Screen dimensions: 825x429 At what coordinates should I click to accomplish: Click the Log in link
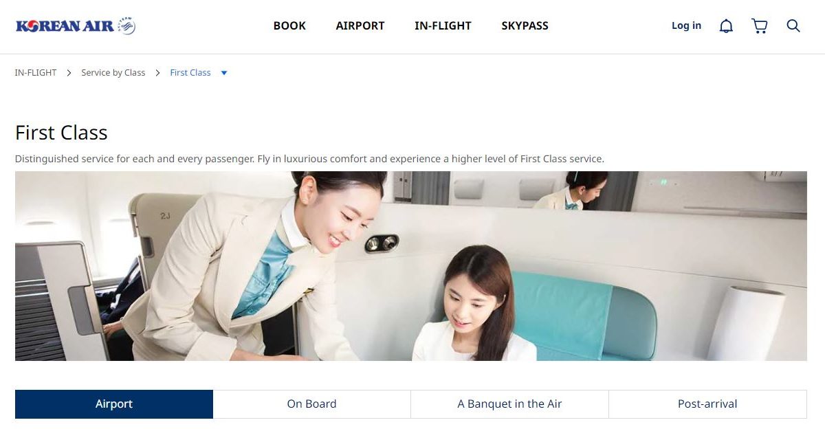click(686, 26)
